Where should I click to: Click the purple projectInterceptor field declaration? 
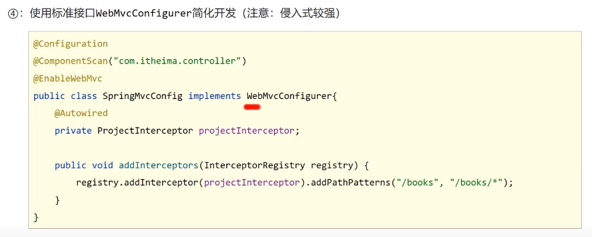point(247,131)
